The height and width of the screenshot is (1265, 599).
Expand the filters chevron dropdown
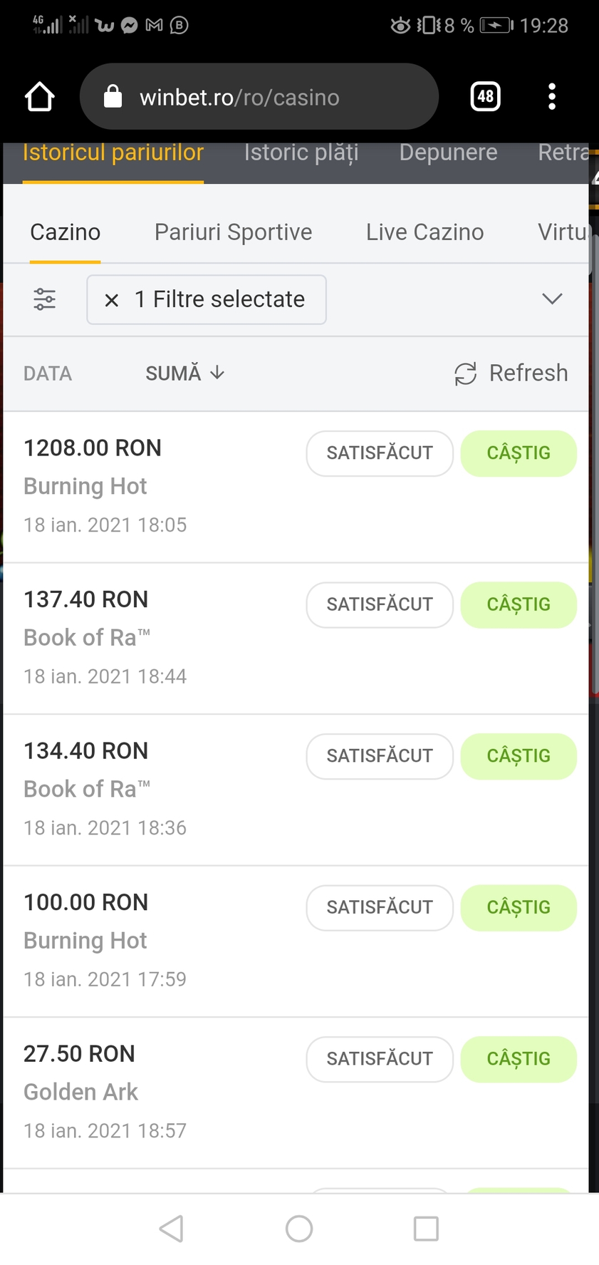pyautogui.click(x=552, y=299)
